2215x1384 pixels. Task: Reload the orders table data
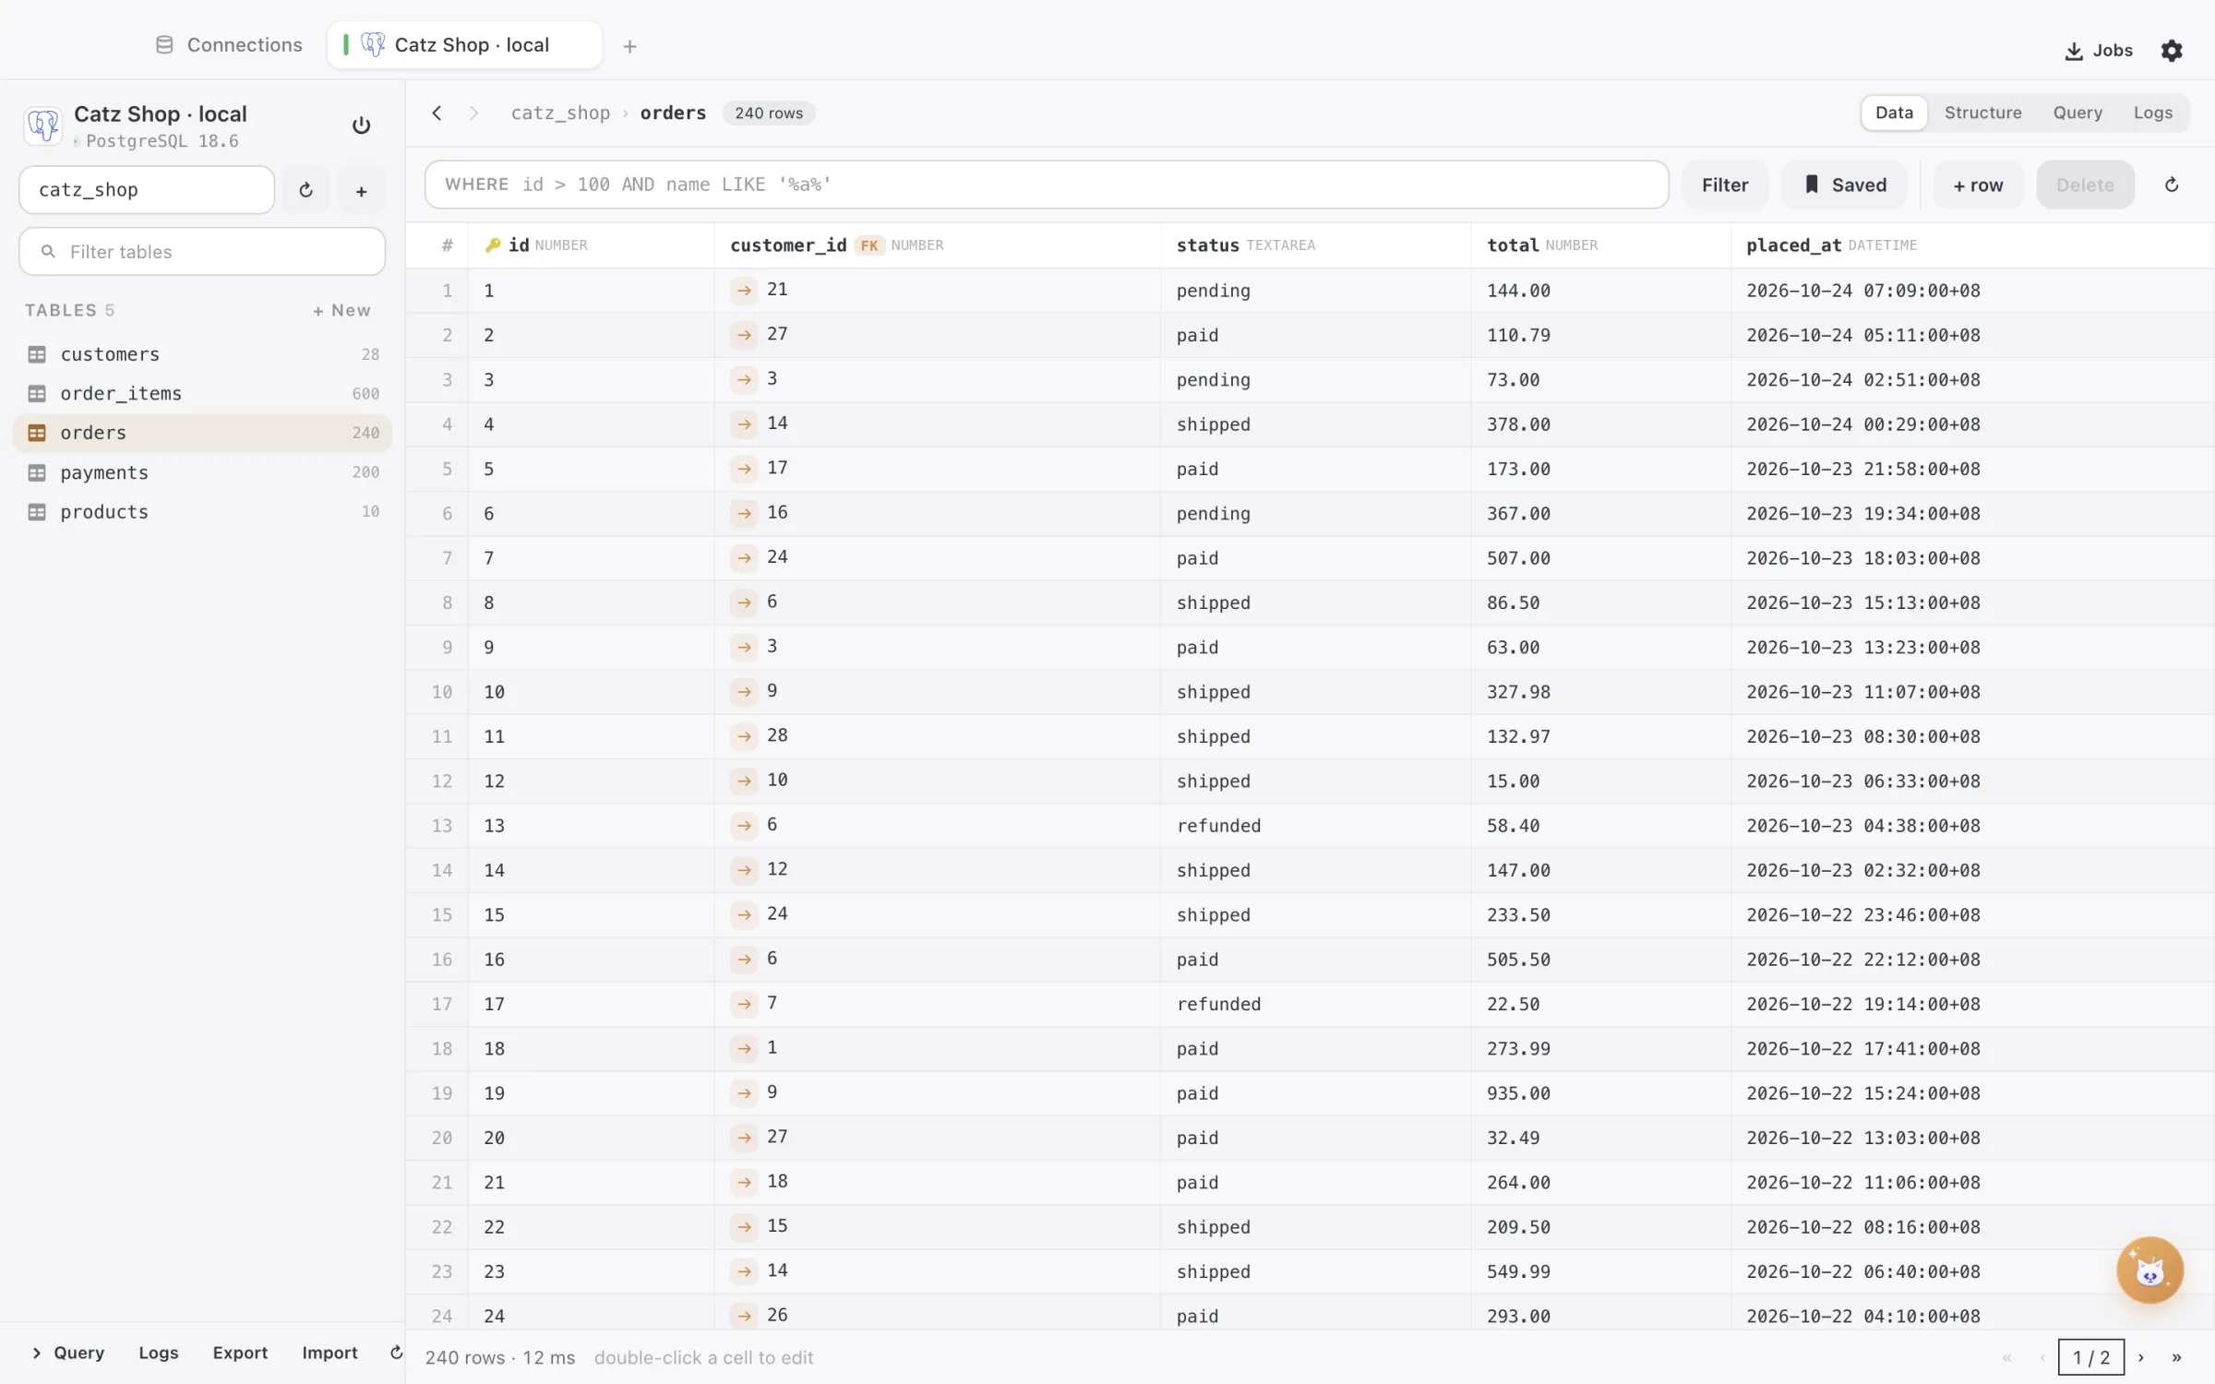(x=2172, y=185)
